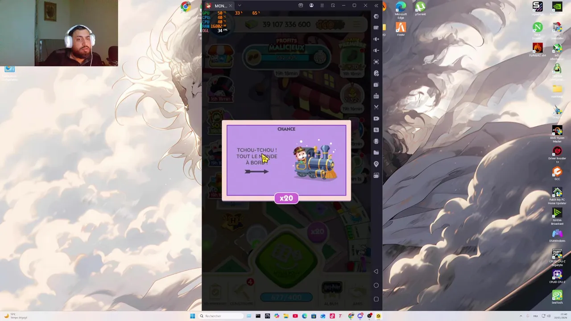
Task: Click the FRA keyboard language indicator
Action: pos(535,316)
